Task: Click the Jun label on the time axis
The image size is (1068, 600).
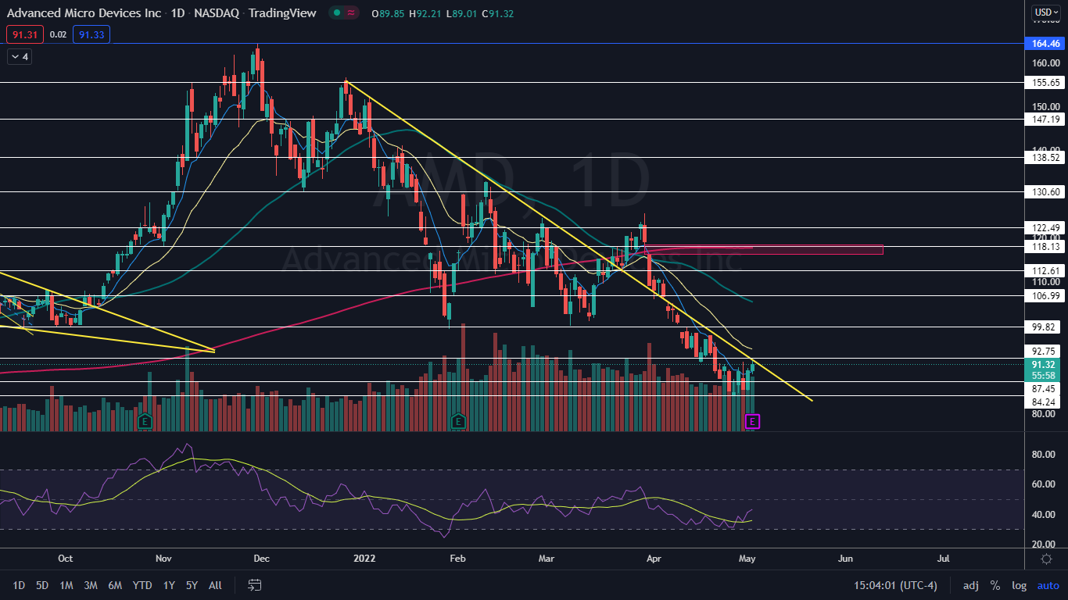Action: (x=845, y=559)
